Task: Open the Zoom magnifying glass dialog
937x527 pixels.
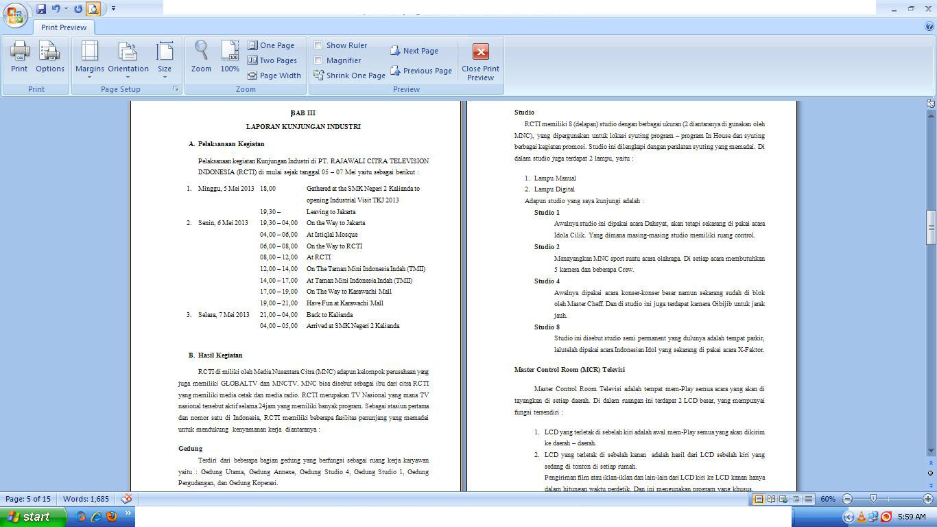Action: tap(201, 58)
